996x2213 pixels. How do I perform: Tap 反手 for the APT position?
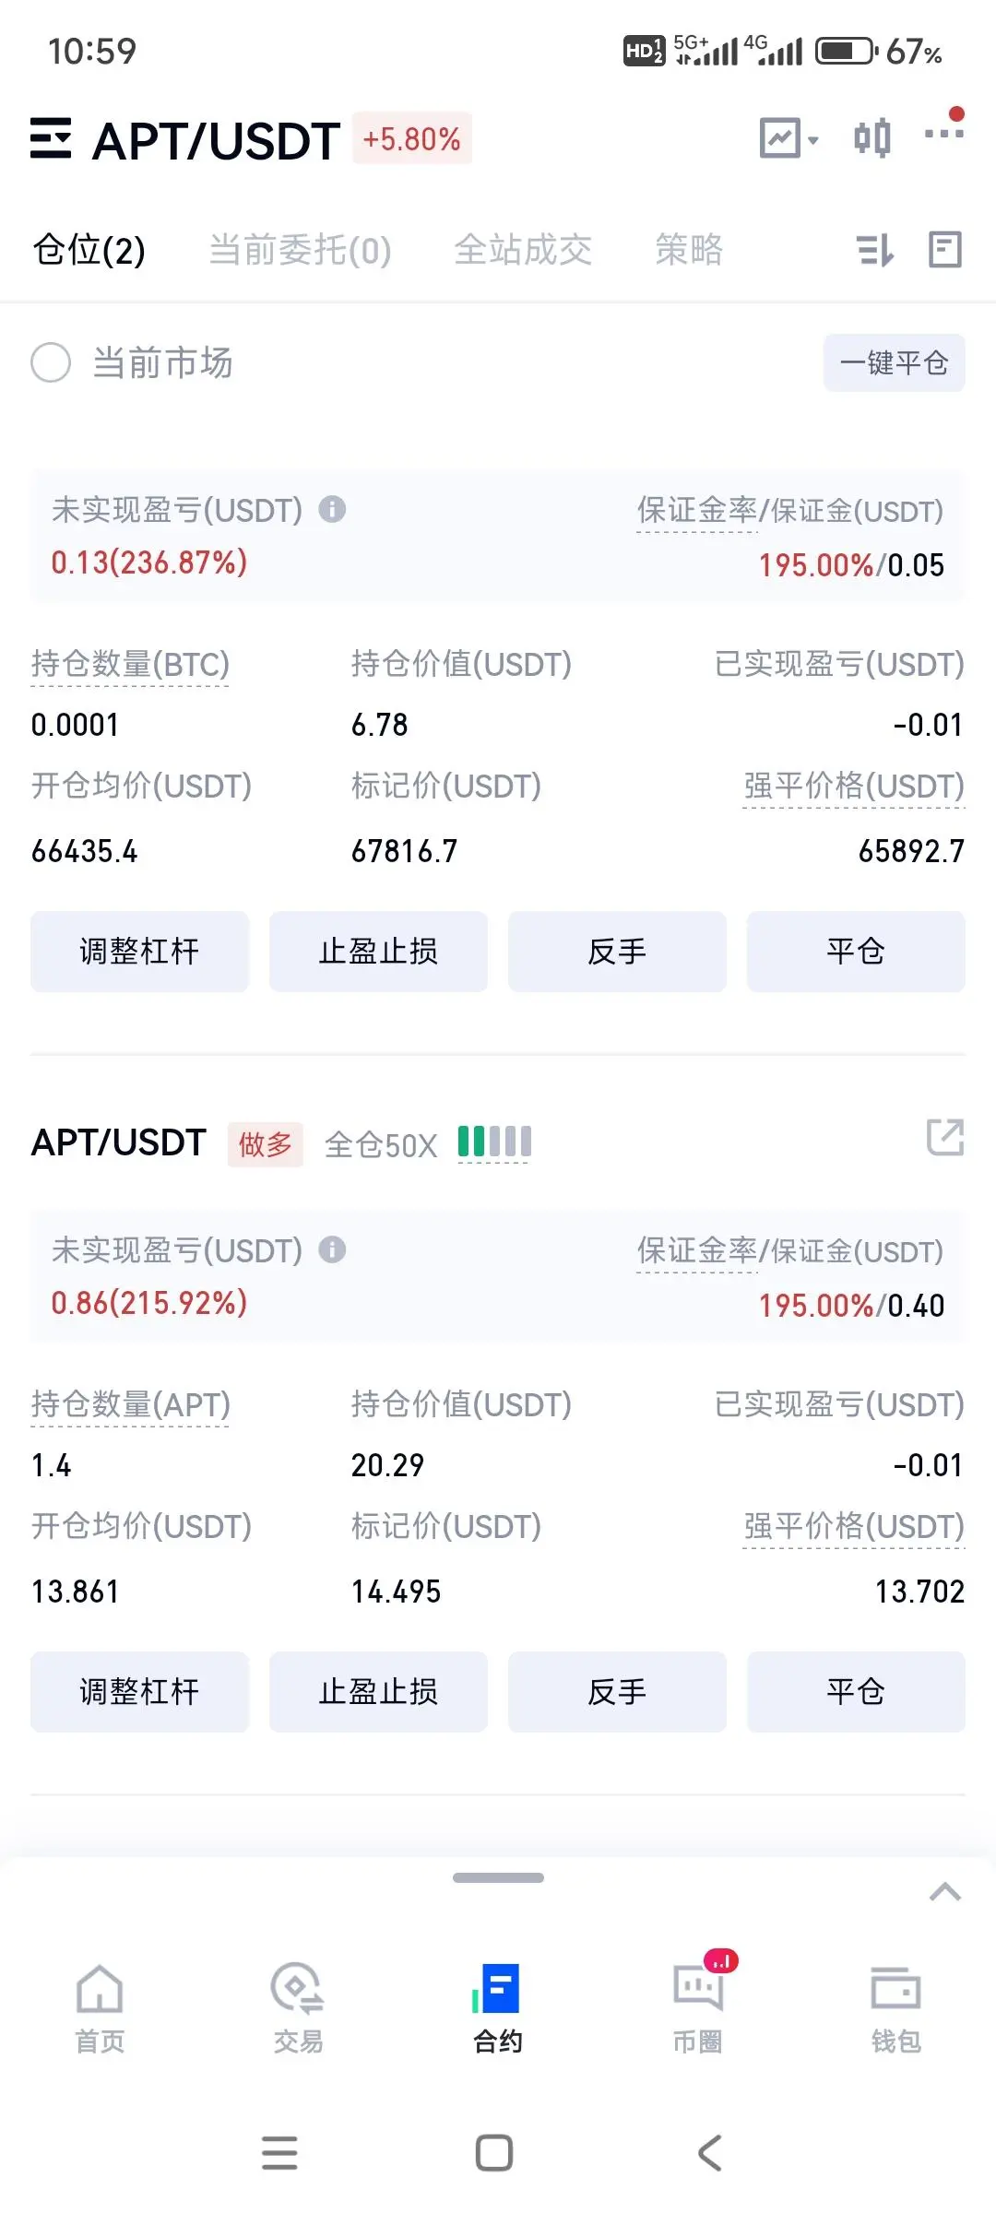coord(617,1692)
